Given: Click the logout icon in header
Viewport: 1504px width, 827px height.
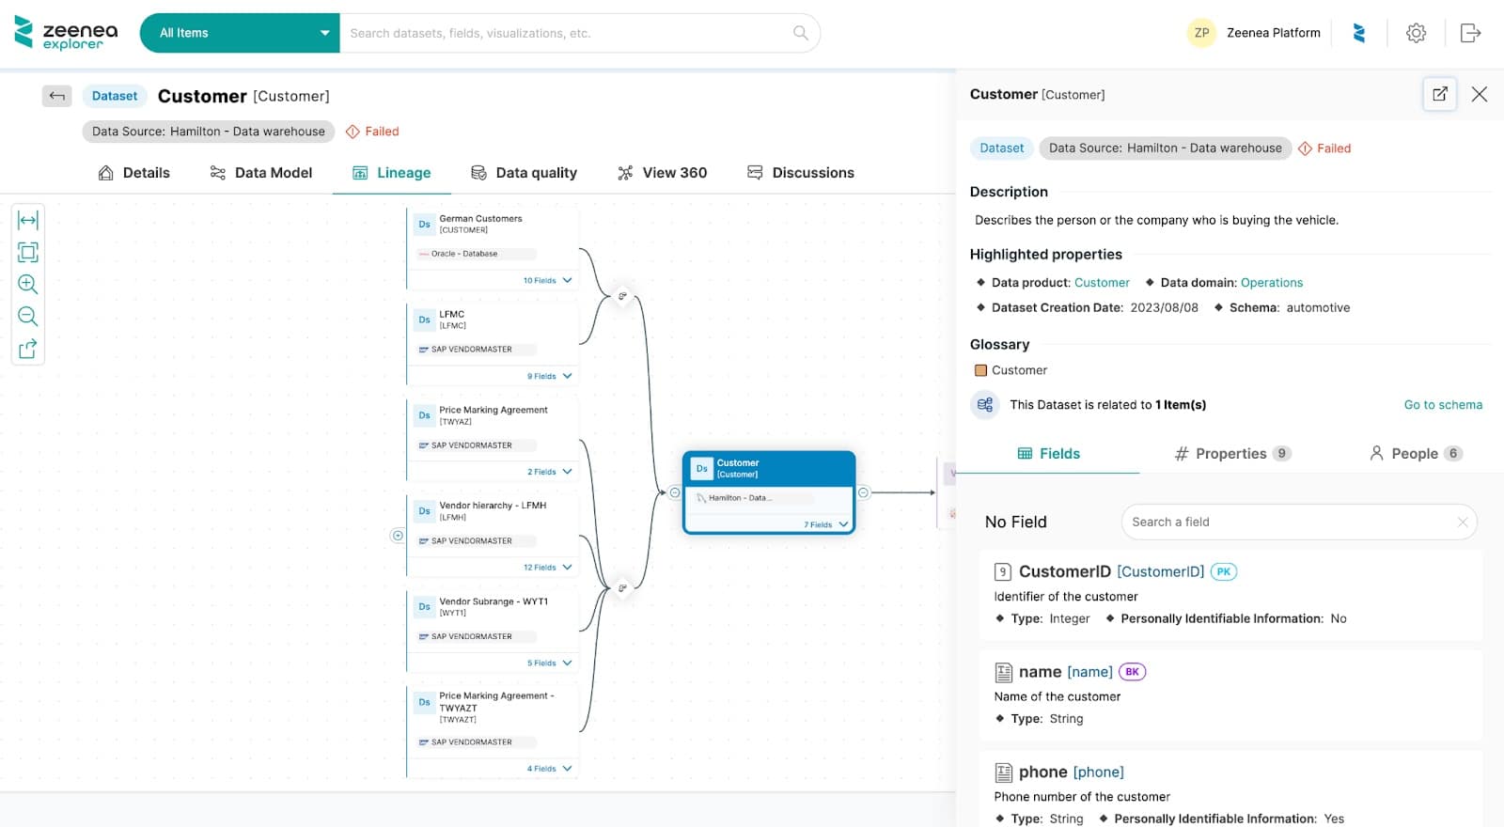Looking at the screenshot, I should point(1470,33).
